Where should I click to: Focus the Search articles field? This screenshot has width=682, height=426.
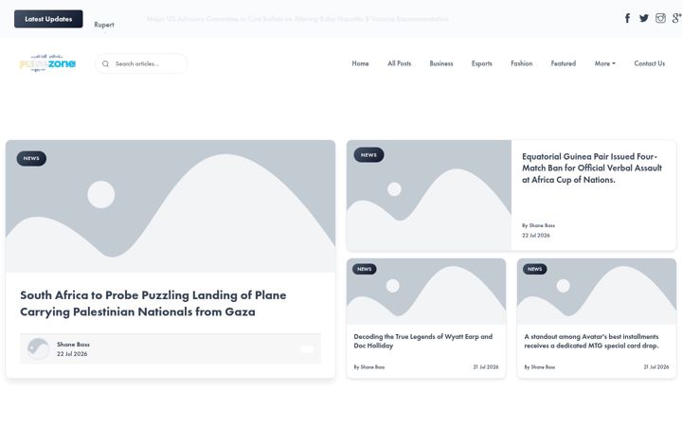tap(141, 64)
